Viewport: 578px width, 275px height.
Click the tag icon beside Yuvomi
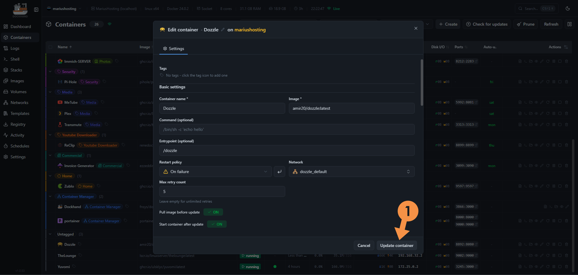tap(74, 266)
